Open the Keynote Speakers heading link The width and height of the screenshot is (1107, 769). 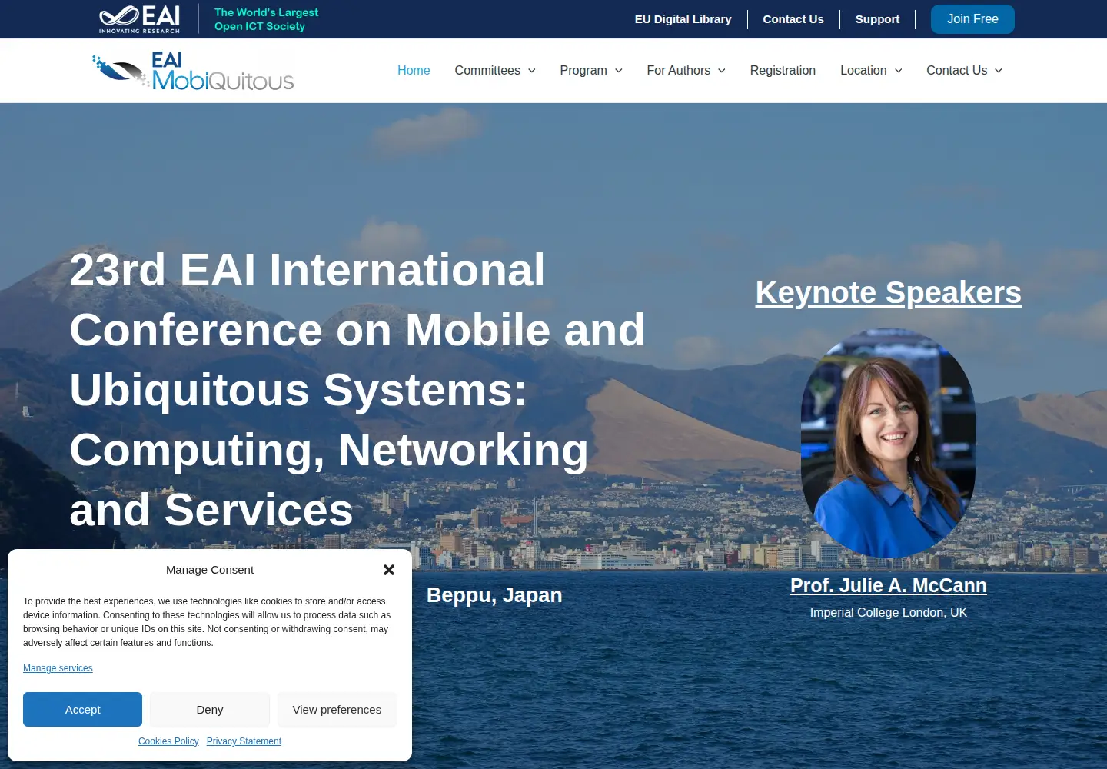click(889, 293)
